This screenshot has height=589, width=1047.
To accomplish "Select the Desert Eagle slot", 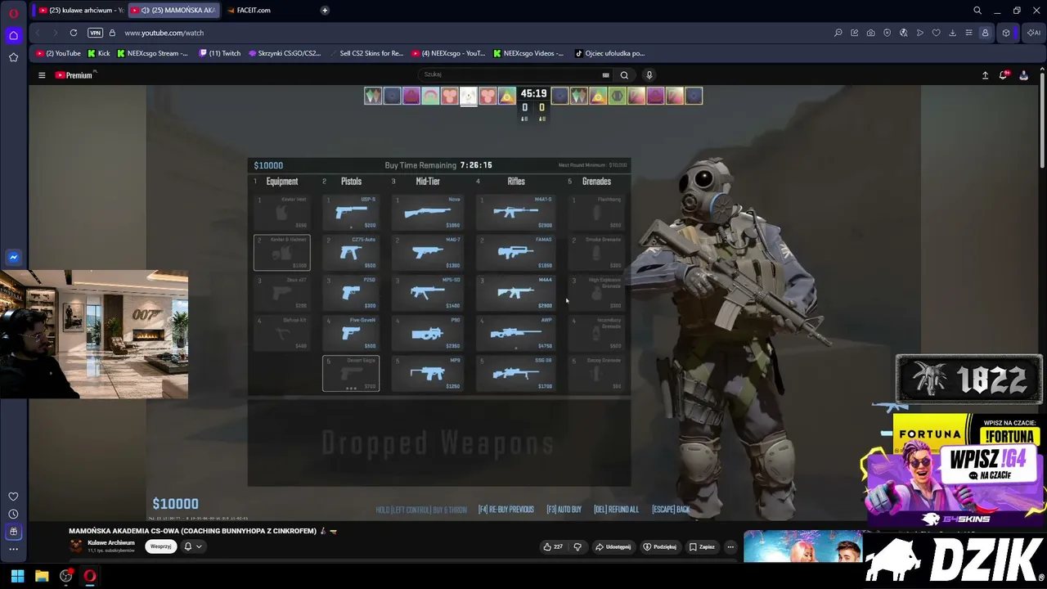I will coord(351,373).
